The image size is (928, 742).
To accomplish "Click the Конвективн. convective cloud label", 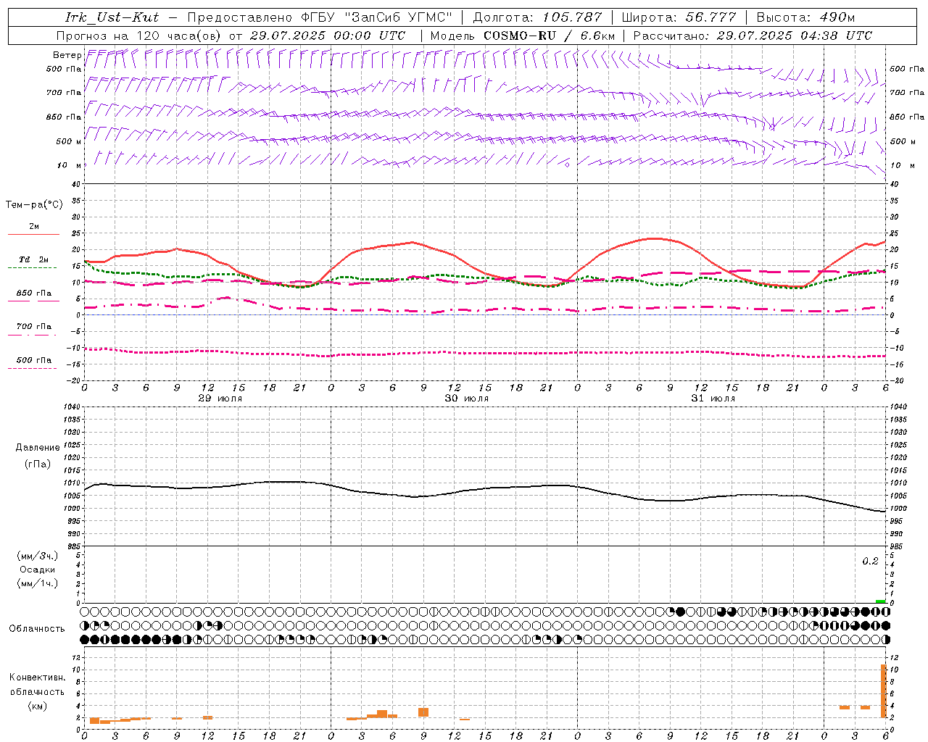I will click(37, 678).
